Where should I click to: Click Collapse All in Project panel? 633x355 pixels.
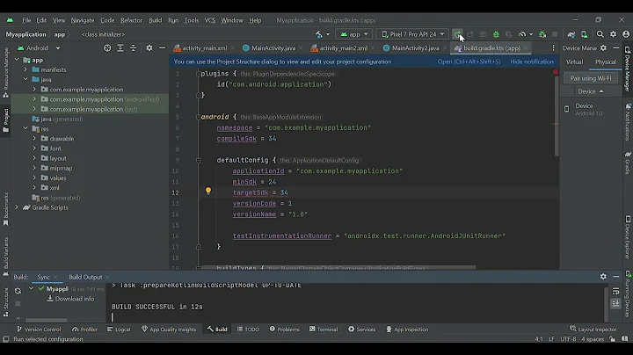click(133, 48)
